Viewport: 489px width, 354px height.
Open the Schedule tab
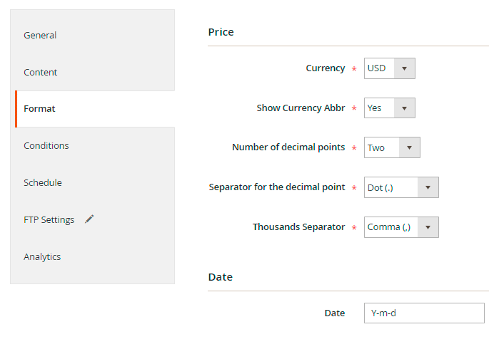[x=43, y=182]
